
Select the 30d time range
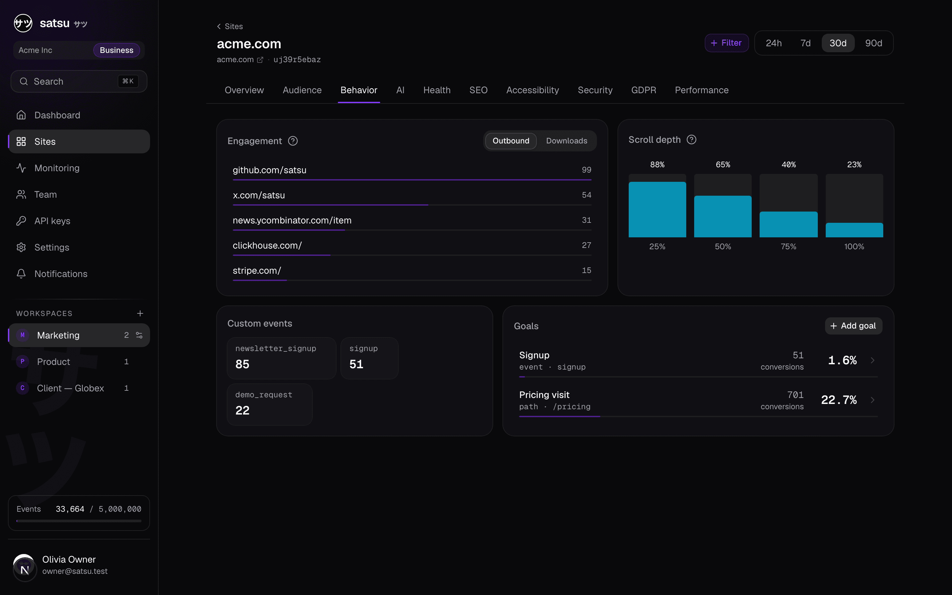838,43
